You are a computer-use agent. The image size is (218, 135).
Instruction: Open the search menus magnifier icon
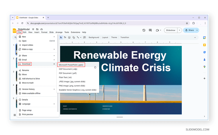pyautogui.click(x=16, y=37)
